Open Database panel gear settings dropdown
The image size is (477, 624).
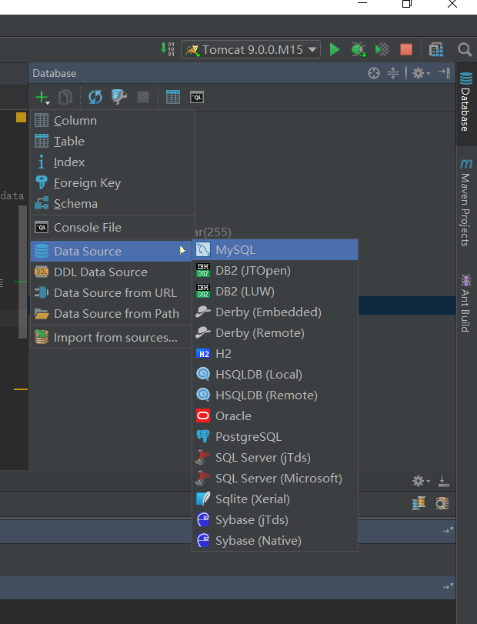pos(420,73)
